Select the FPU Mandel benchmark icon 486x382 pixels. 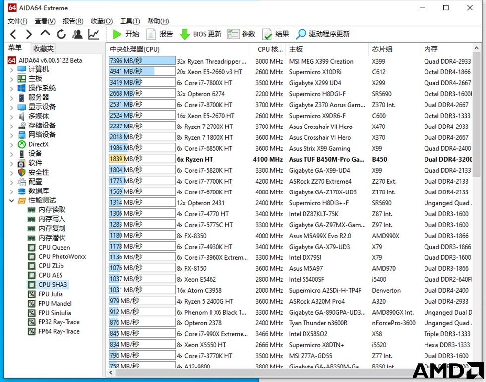(x=31, y=303)
